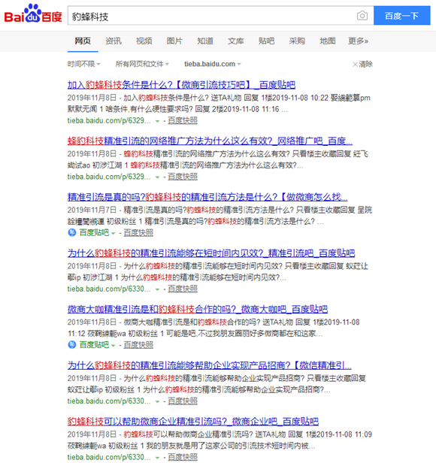The height and width of the screenshot is (463, 436).
Task: Click Tieba icon under 微商大咖 result
Action: pos(71,345)
